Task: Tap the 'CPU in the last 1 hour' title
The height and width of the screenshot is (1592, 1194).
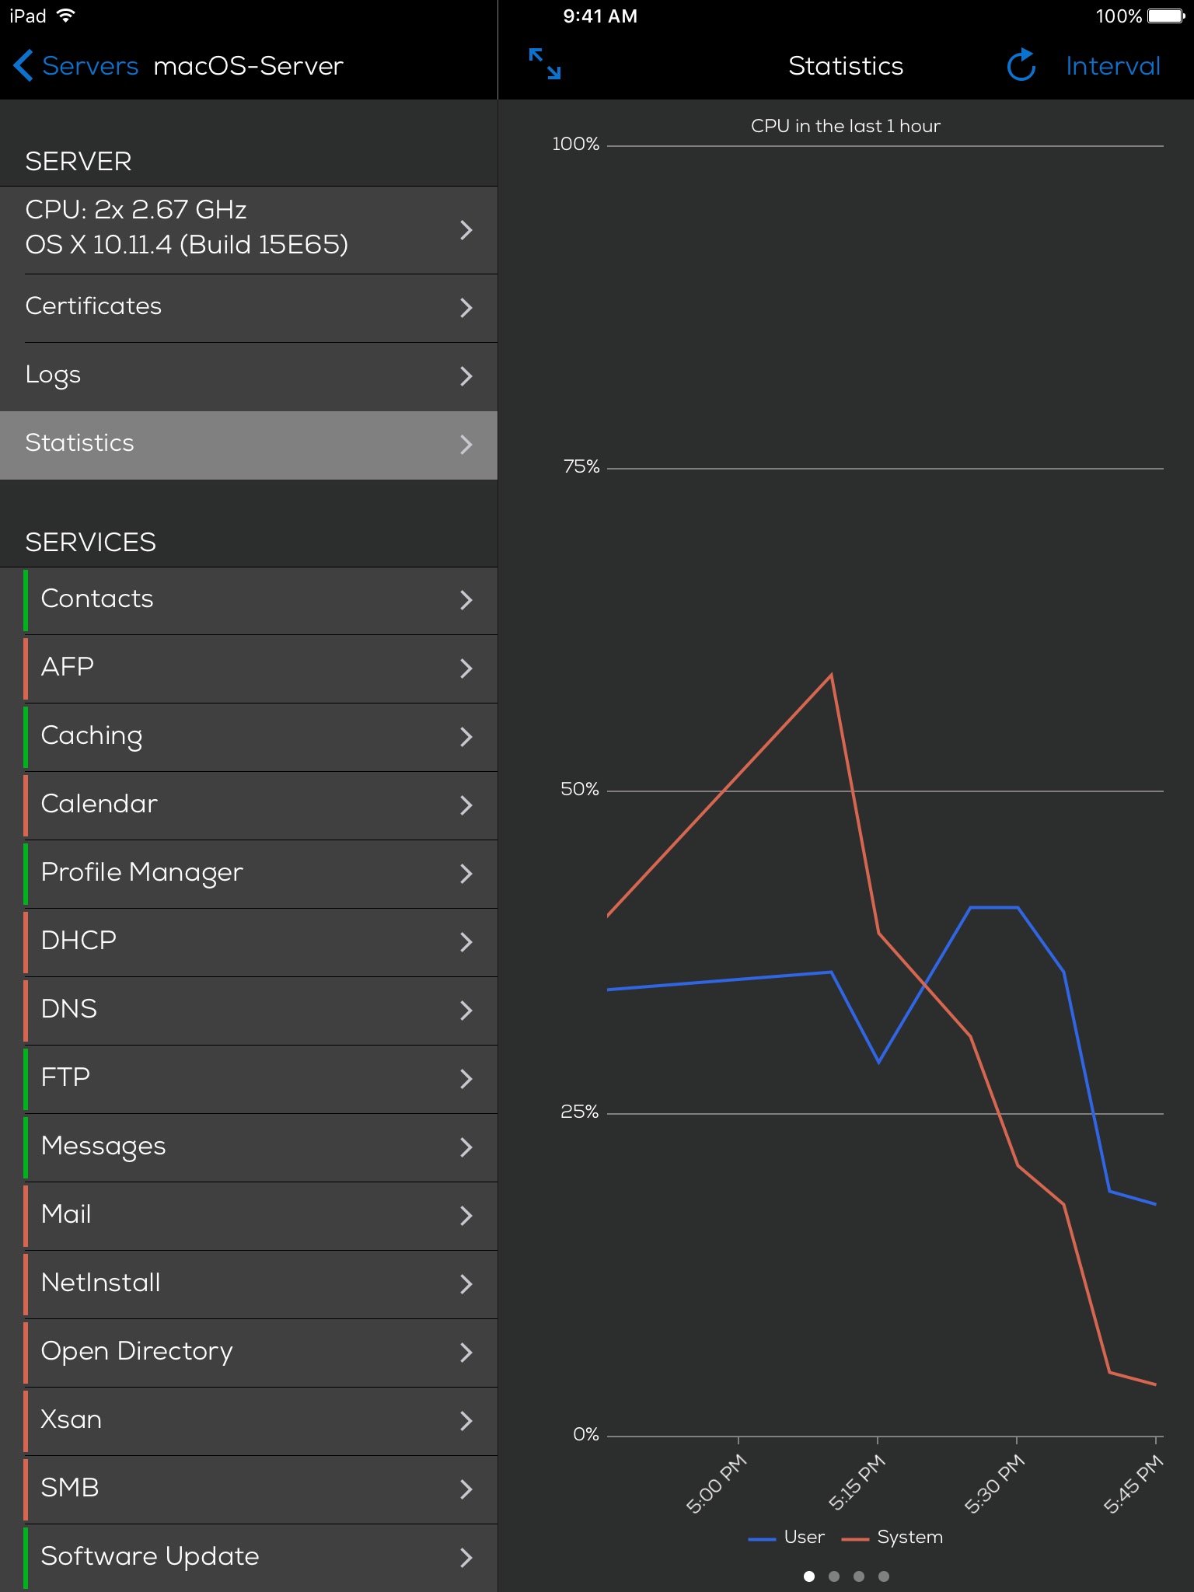Action: point(846,126)
